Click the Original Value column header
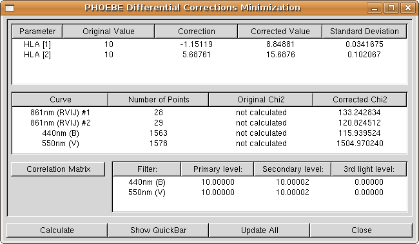Screen dimensions: 419x244 [x=108, y=32]
